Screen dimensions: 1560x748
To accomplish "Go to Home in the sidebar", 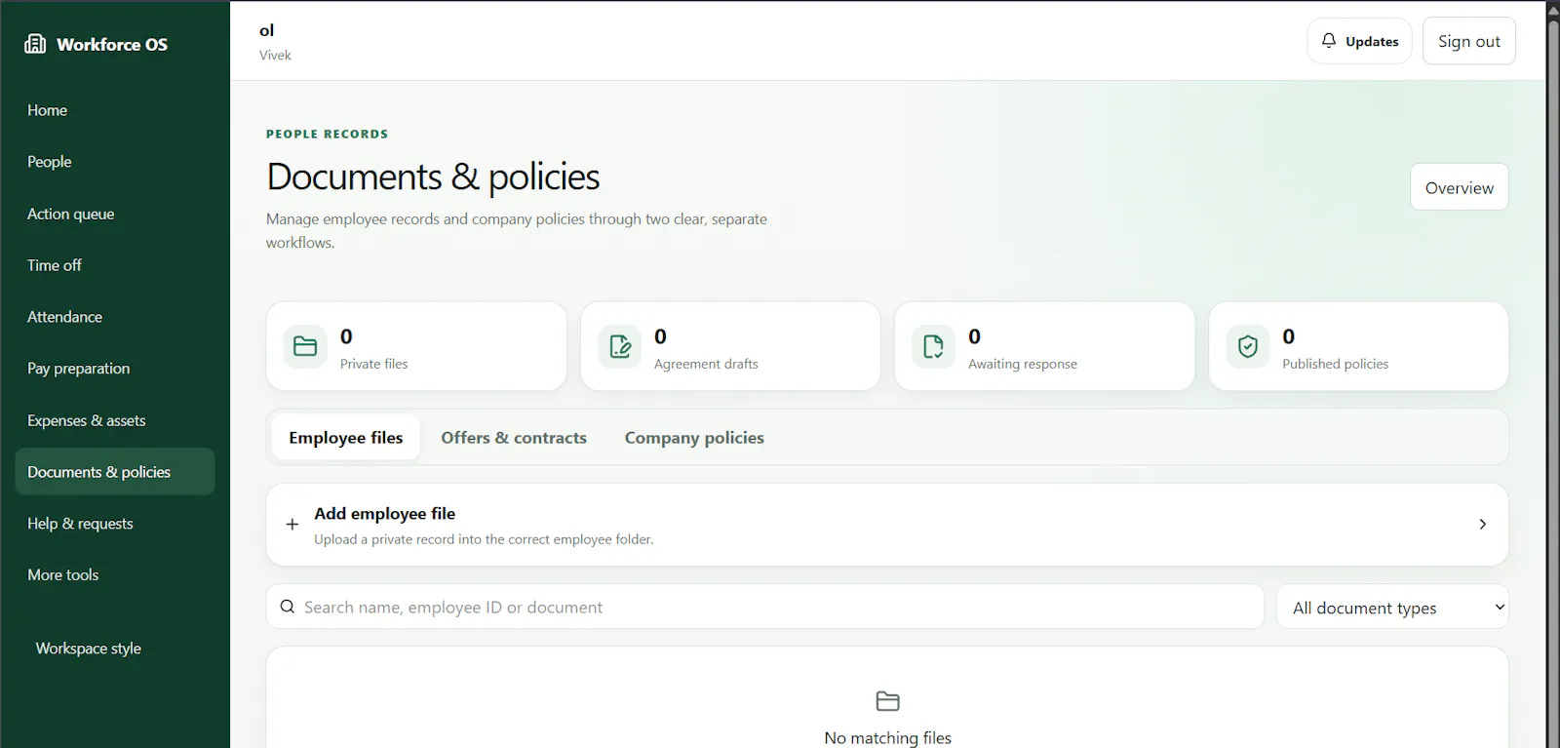I will [115, 110].
